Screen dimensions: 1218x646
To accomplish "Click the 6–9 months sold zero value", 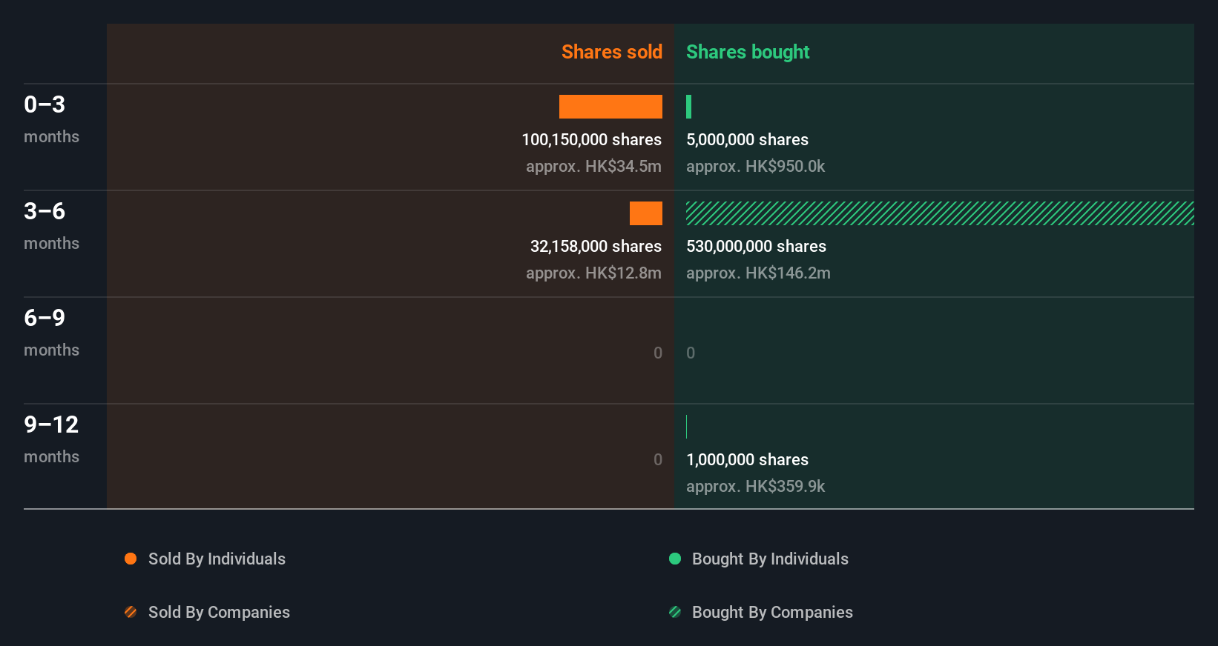I will tap(658, 353).
